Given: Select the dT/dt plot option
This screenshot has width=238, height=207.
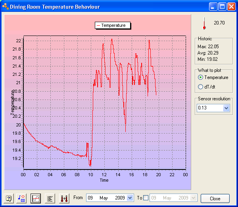Looking at the screenshot, I should click(x=200, y=87).
